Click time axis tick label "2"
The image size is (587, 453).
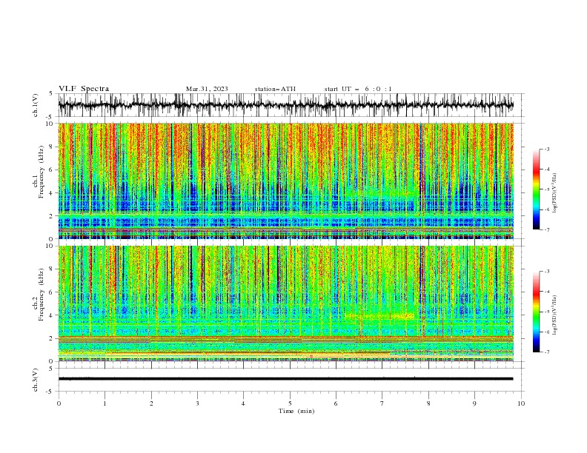click(151, 403)
